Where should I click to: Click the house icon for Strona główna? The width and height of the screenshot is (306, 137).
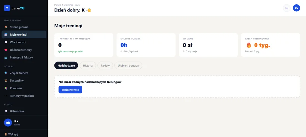(x=6, y=27)
